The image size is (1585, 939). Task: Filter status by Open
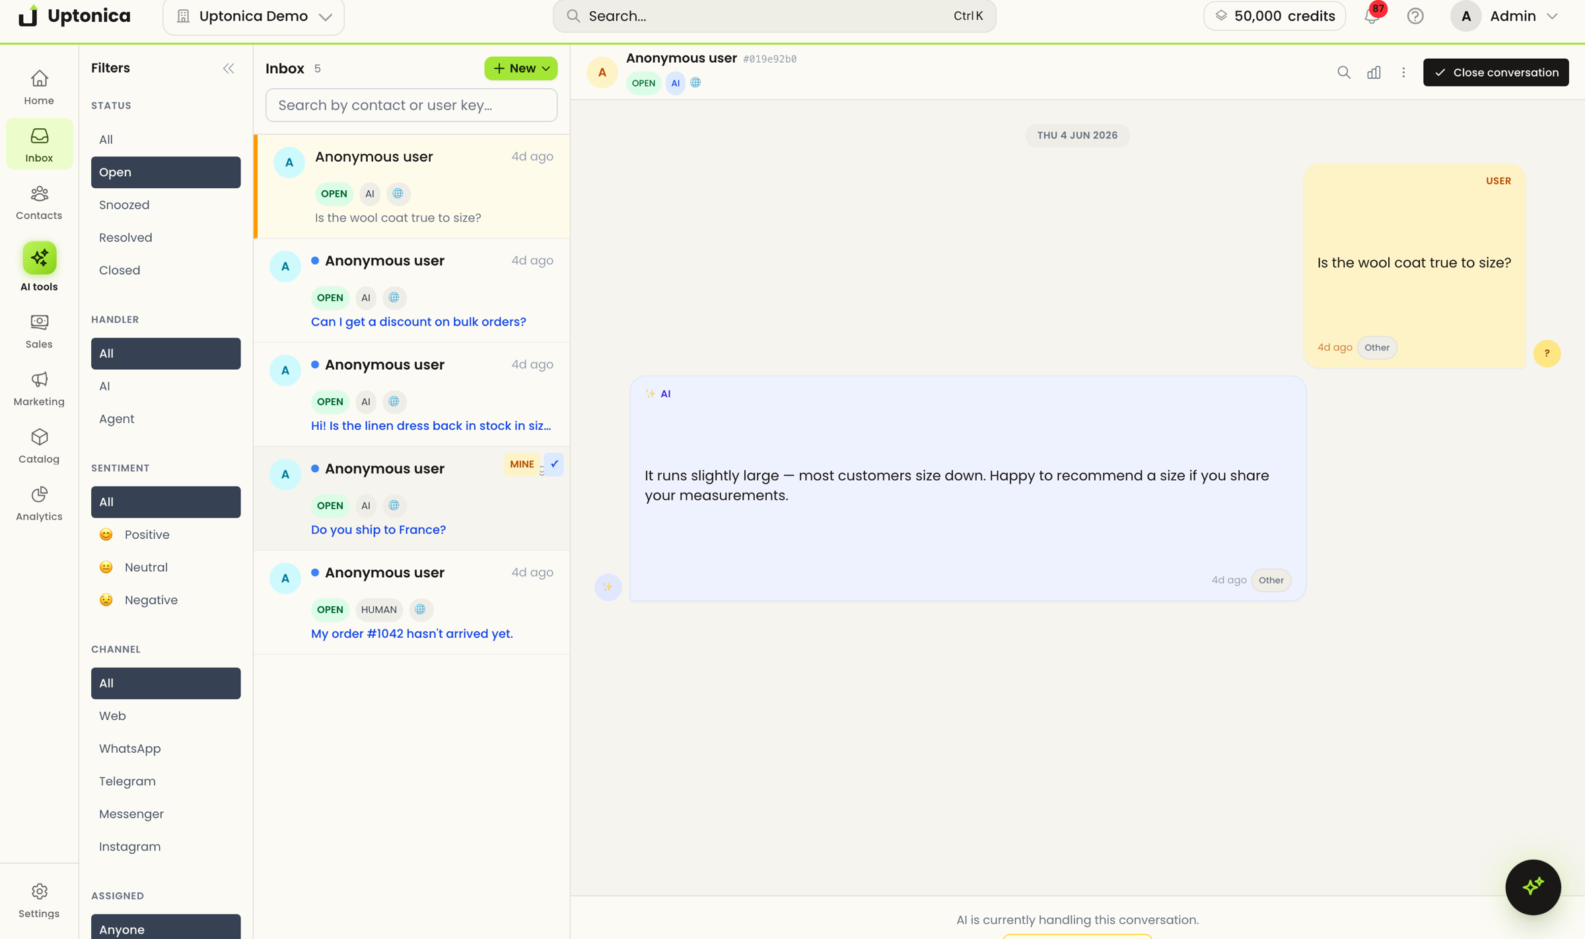pos(166,172)
